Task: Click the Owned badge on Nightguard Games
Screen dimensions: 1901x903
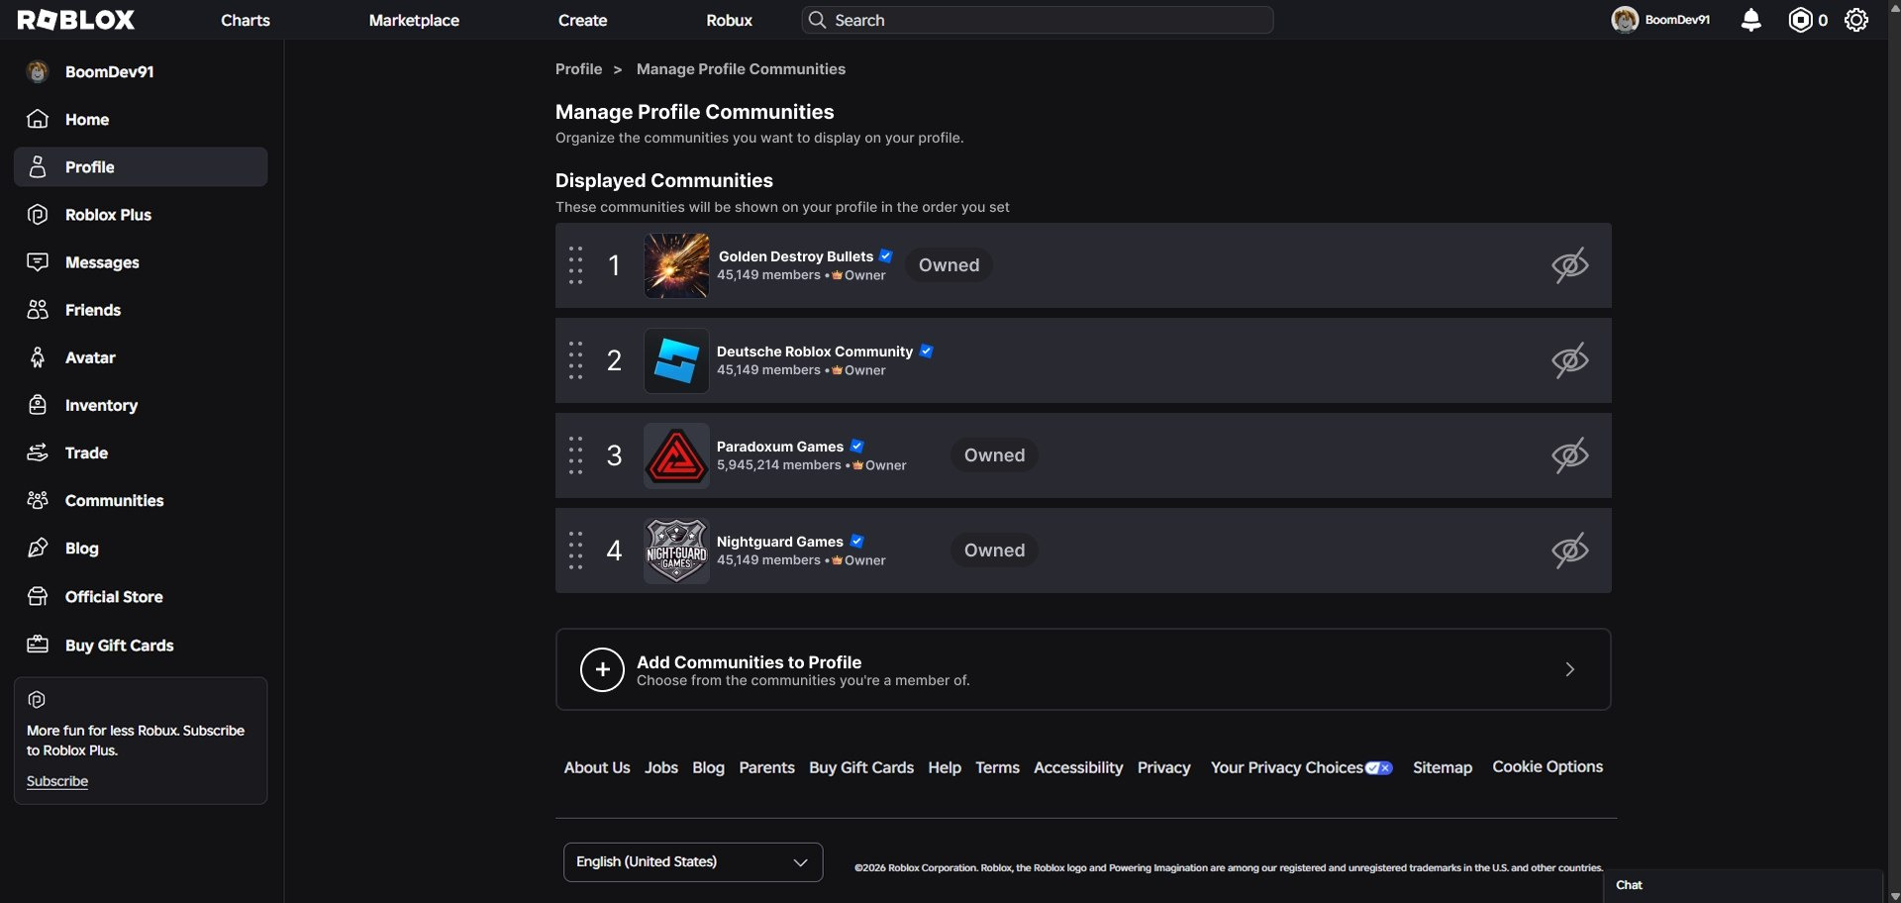Action: [x=994, y=551]
